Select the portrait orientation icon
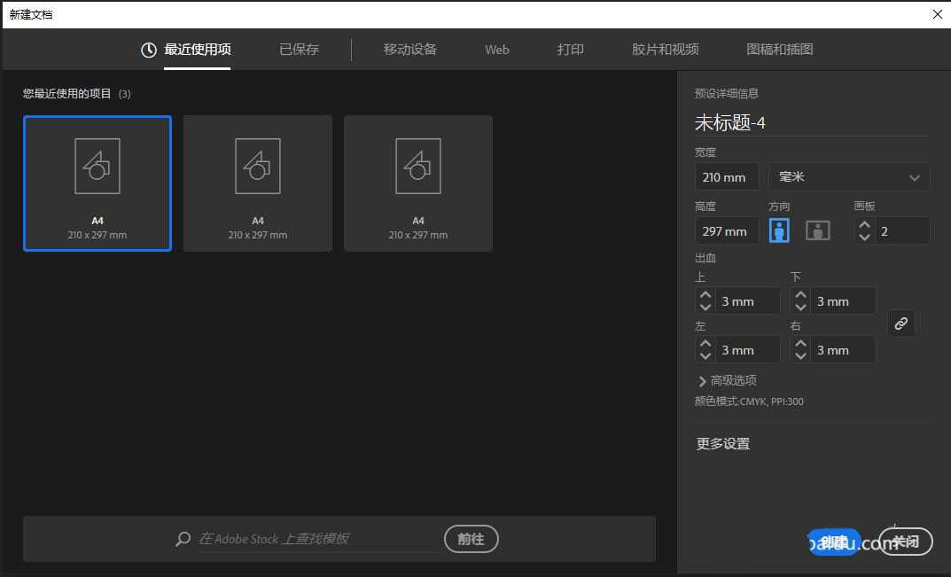The width and height of the screenshot is (951, 577). coord(779,230)
